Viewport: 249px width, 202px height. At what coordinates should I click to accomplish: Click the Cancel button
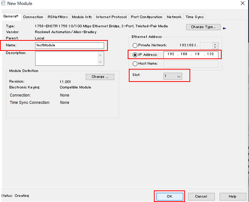[201, 196]
